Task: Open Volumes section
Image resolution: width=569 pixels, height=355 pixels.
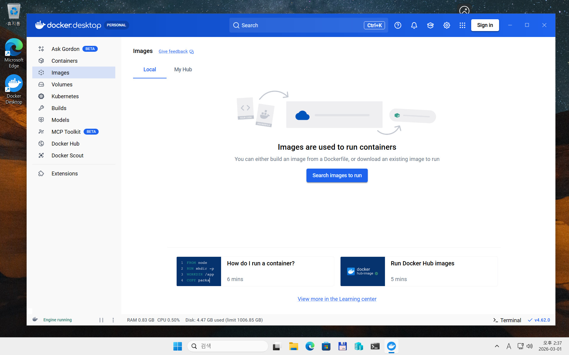Action: click(x=74, y=84)
